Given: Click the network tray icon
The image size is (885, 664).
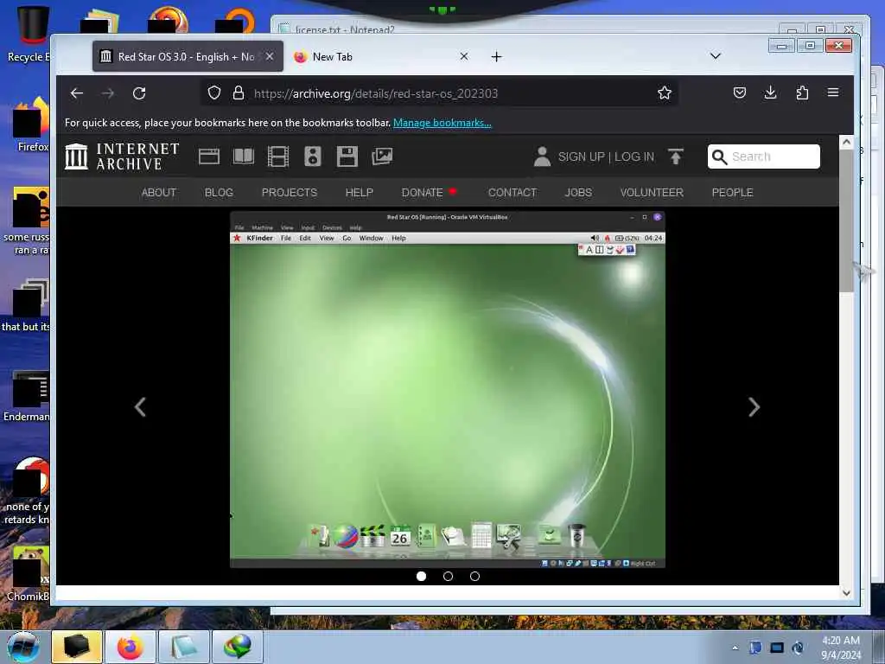Looking at the screenshot, I should point(777,648).
